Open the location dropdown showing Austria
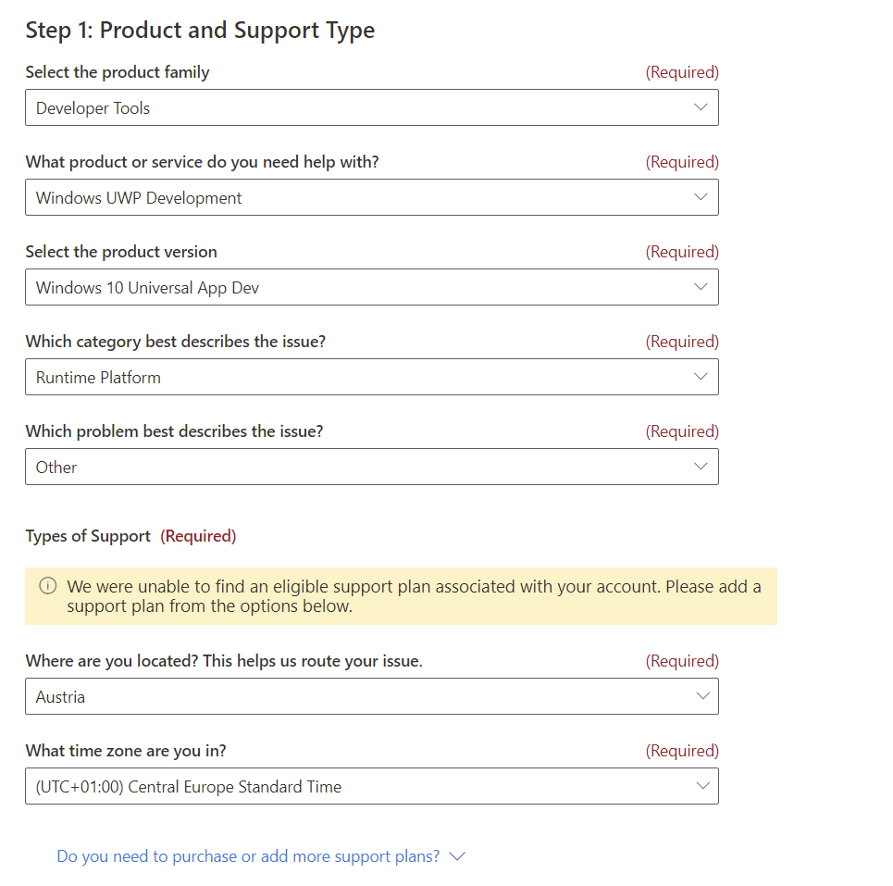This screenshot has width=893, height=886. pos(370,696)
